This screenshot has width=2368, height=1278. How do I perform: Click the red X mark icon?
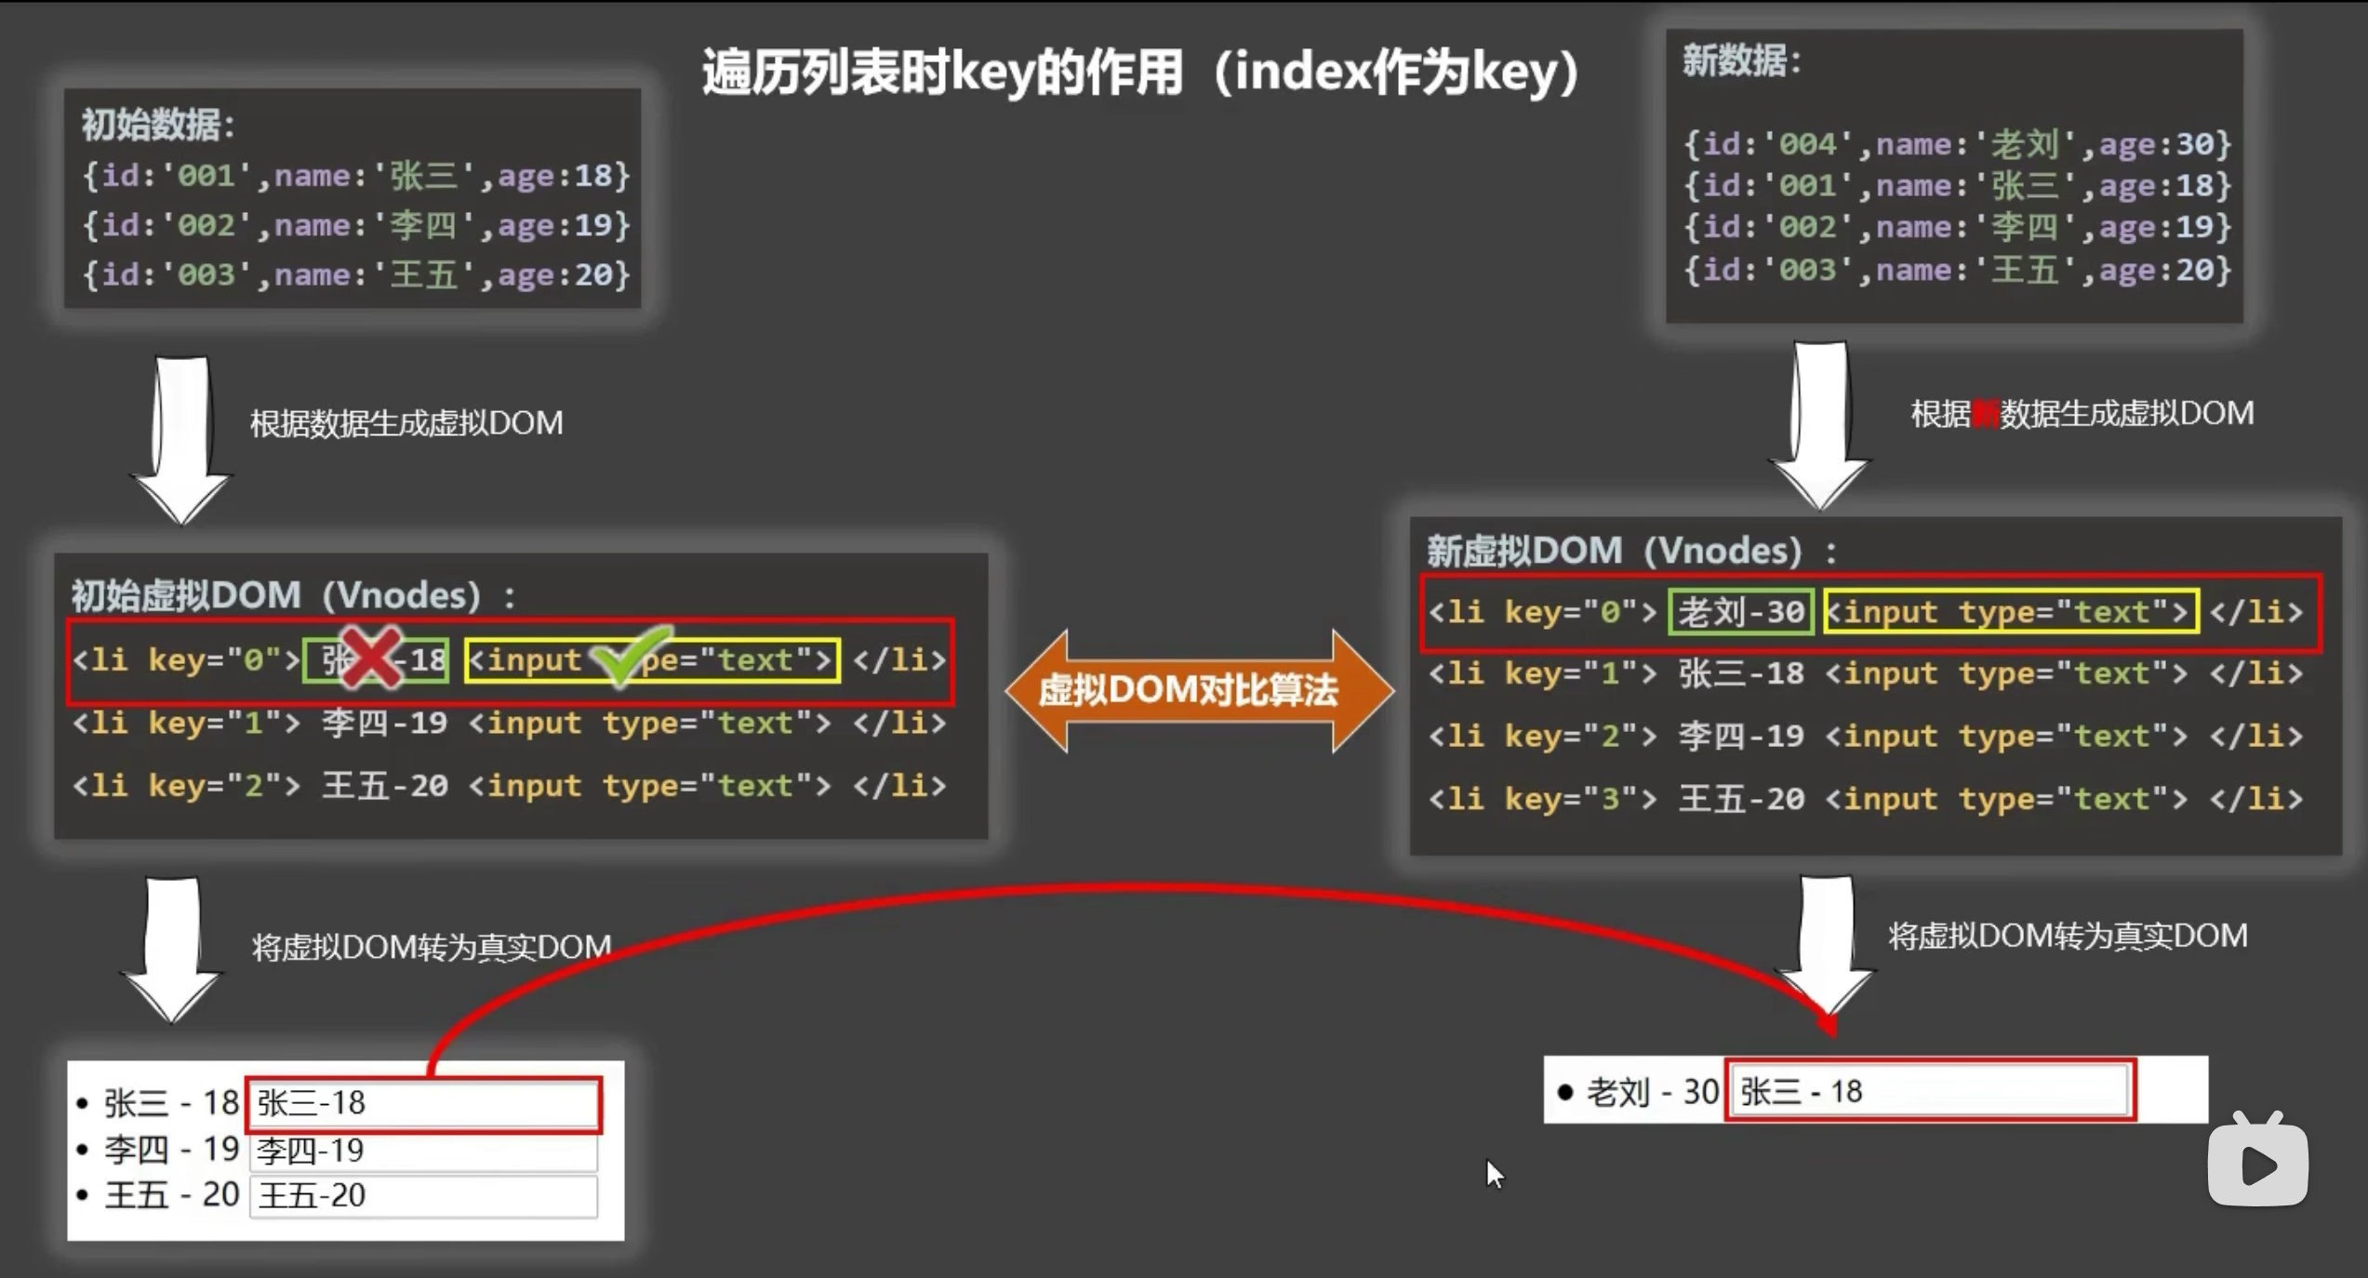[370, 657]
